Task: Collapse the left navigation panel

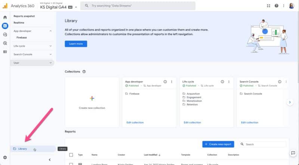Action: [50, 160]
